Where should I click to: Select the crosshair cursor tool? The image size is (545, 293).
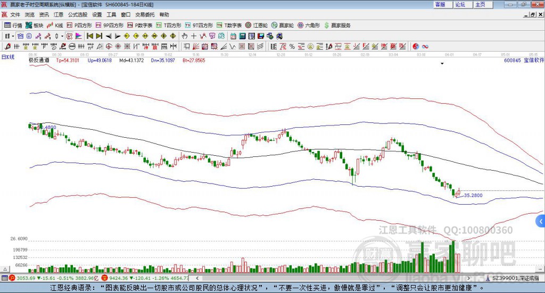[x=194, y=36]
